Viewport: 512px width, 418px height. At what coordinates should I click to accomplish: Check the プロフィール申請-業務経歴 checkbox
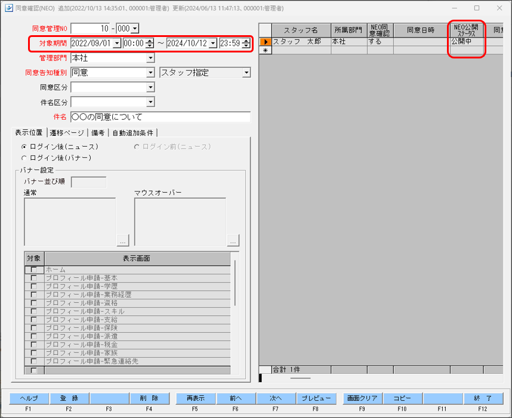33,295
